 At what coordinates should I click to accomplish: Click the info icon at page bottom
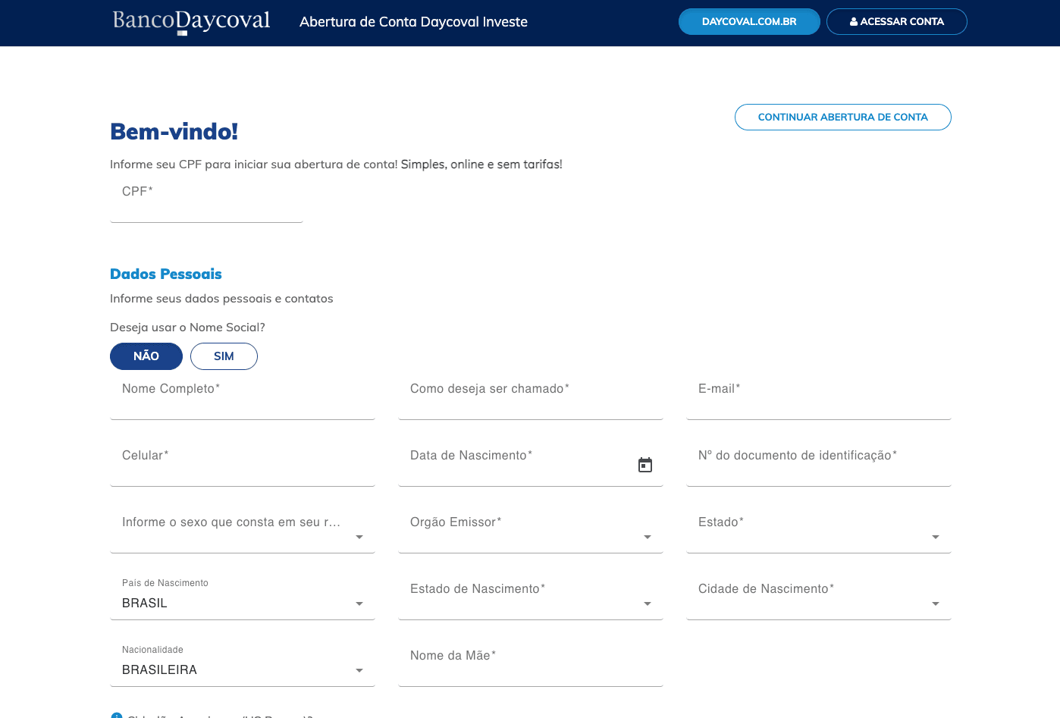click(116, 715)
